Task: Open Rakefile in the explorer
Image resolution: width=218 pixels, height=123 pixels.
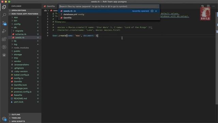Action: click(x=25, y=95)
